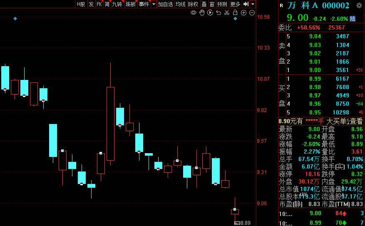Open the dropdown arrow after 事件

pos(154,4)
